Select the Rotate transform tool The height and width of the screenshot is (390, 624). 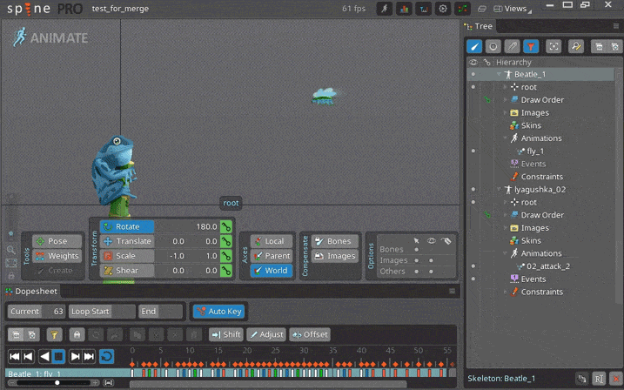(x=127, y=227)
